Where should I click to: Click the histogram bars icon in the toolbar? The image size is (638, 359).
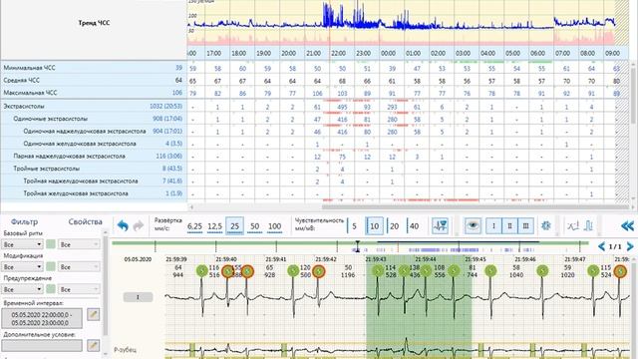[x=588, y=226]
